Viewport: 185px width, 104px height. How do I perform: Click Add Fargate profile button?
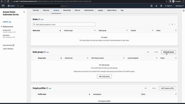pos(167,88)
